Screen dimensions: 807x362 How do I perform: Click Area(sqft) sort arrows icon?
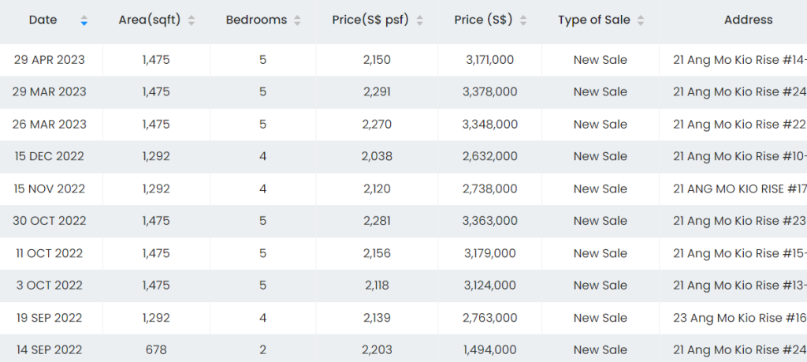tap(192, 21)
